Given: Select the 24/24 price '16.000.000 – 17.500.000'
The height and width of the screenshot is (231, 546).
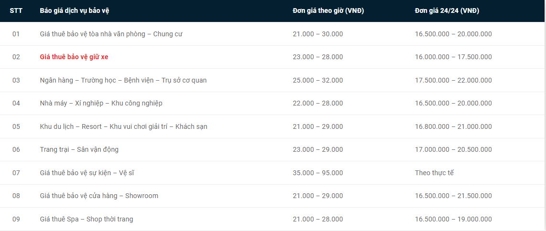Looking at the screenshot, I should (x=453, y=57).
